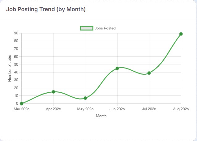This screenshot has height=141, width=197.
Task: Select the Jun 2025 data point
Action: 117,68
